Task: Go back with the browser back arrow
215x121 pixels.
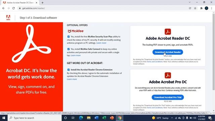Action: [x=3, y=8]
